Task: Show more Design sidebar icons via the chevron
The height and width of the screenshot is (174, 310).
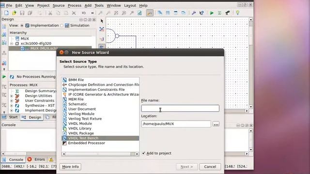Action: [4, 69]
